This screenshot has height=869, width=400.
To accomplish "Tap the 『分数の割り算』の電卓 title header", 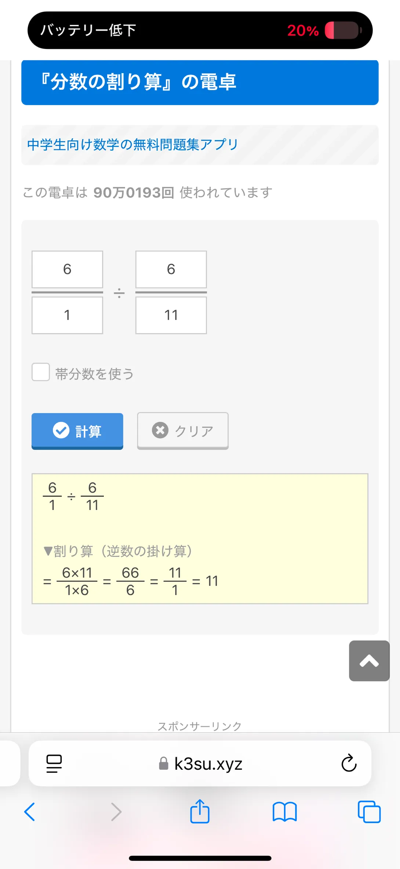I will tap(200, 82).
